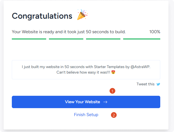The height and width of the screenshot is (132, 174).
Task: Click the Tweet this link
Action: click(146, 84)
